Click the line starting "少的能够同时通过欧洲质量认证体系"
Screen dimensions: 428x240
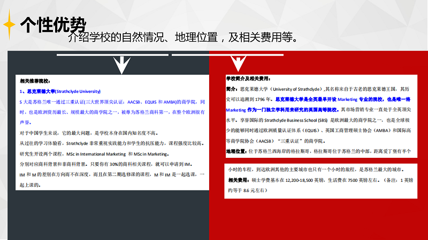point(318,131)
